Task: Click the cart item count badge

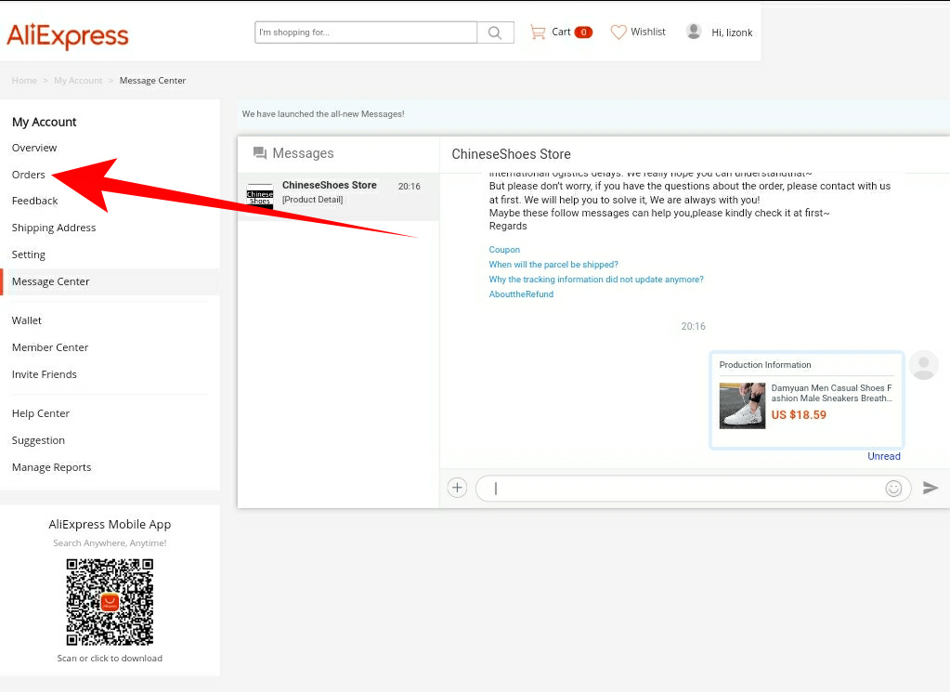Action: [x=583, y=33]
